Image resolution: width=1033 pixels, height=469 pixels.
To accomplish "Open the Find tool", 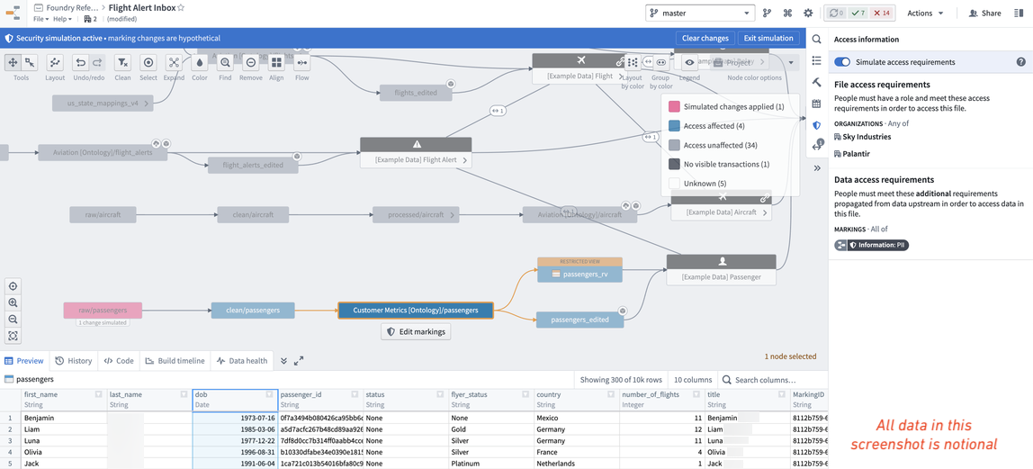I will point(225,63).
